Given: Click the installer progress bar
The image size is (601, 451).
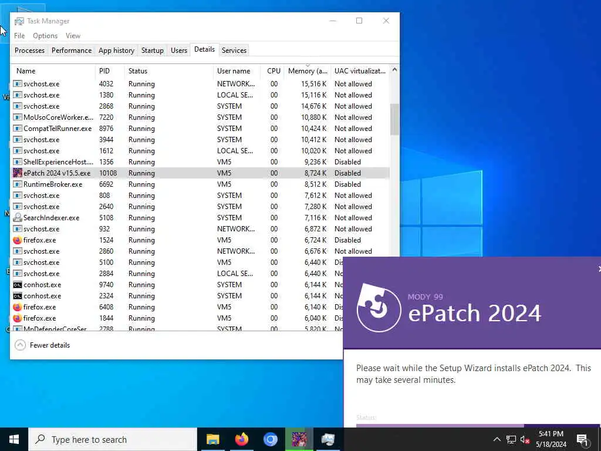Looking at the screenshot, I should [478, 426].
